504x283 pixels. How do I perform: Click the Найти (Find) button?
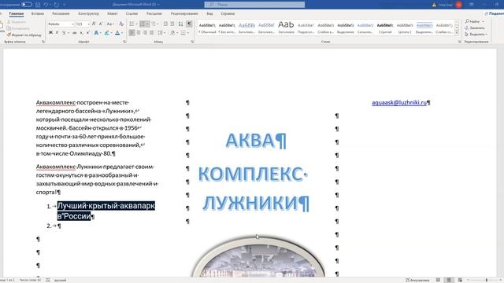(474, 21)
